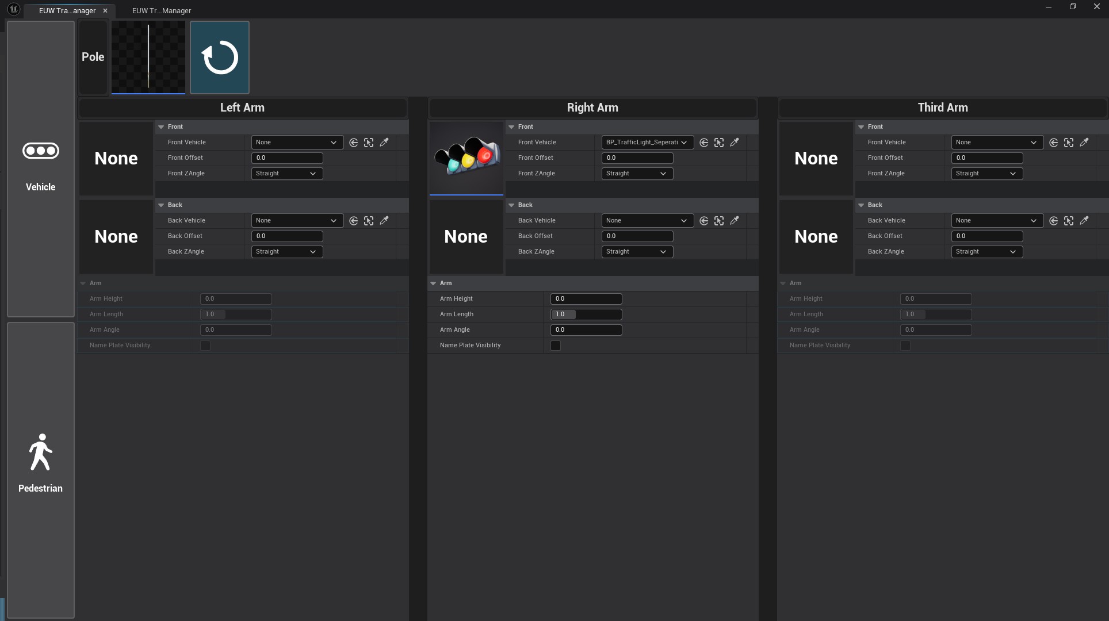Open Right Arm Front Vehicle dropdown

[647, 143]
